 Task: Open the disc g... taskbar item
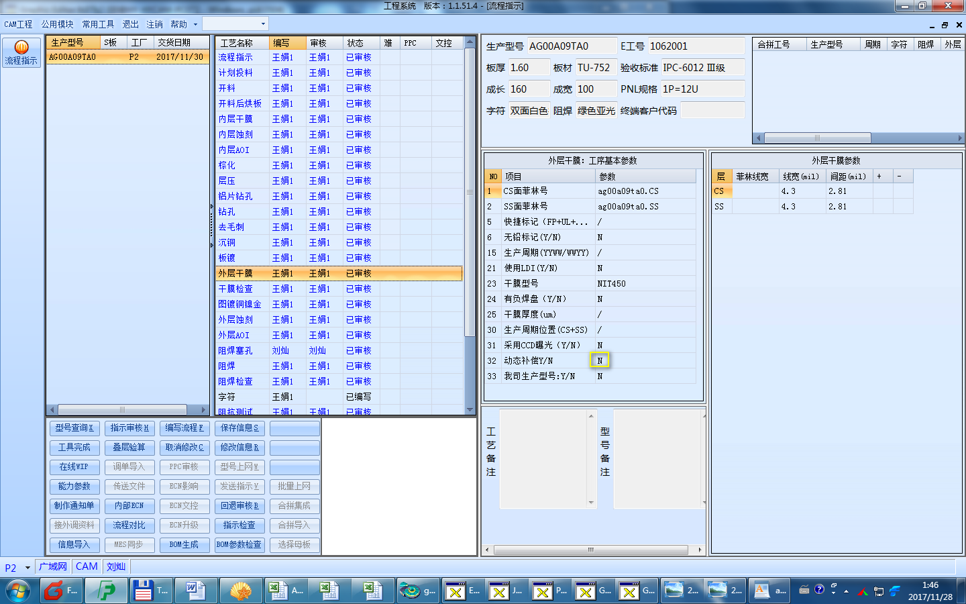(x=418, y=591)
